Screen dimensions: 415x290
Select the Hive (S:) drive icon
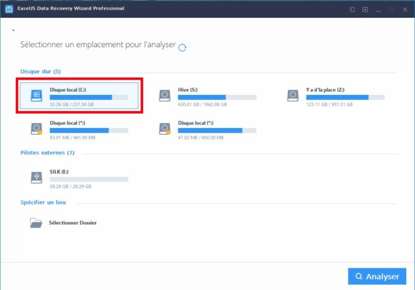coord(165,96)
